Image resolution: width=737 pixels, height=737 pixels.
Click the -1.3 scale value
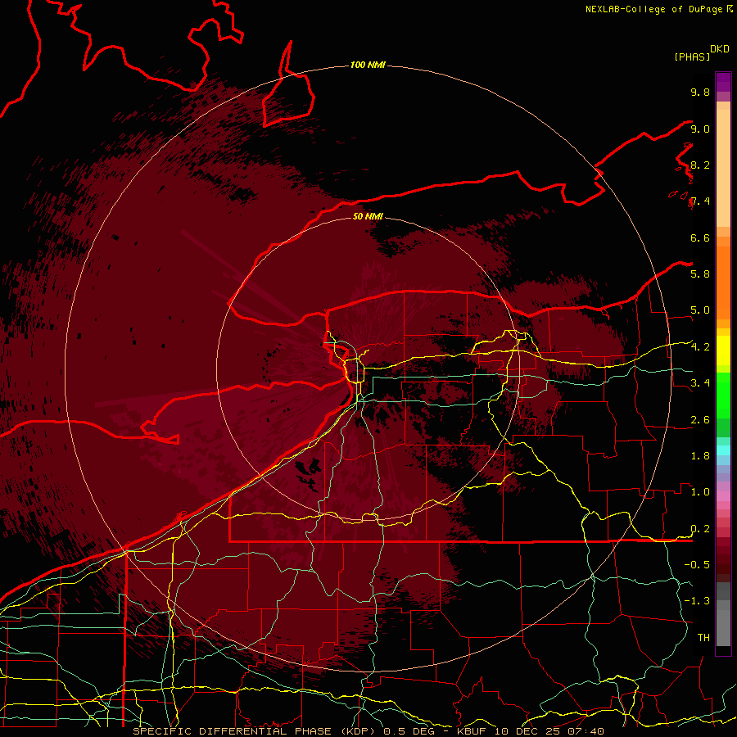pos(697,601)
